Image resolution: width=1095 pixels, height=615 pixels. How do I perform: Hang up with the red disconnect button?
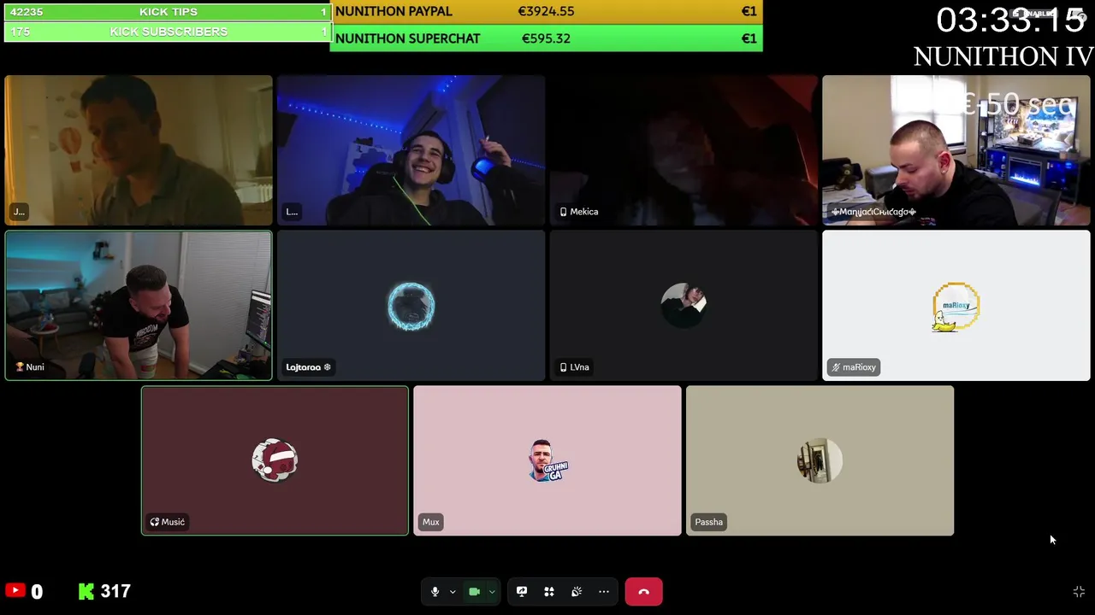644,591
